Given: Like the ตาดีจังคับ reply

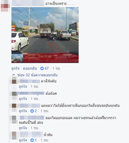Looking at the screenshot, I should coord(23,86).
